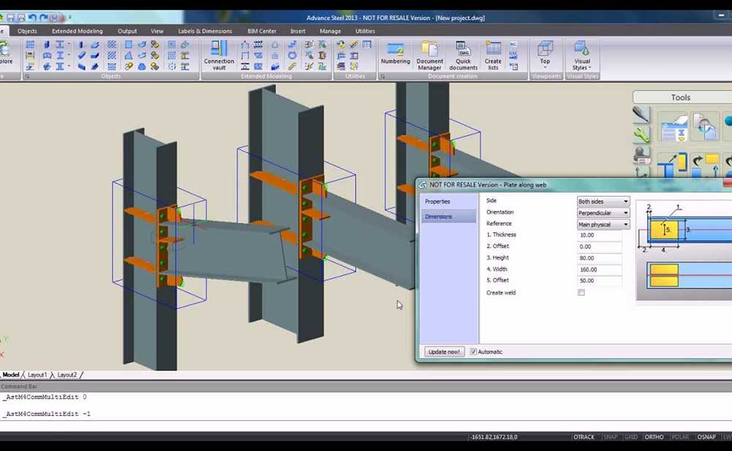Switch to Extended Modeling ribbon tab
The width and height of the screenshot is (732, 451).
pos(77,31)
